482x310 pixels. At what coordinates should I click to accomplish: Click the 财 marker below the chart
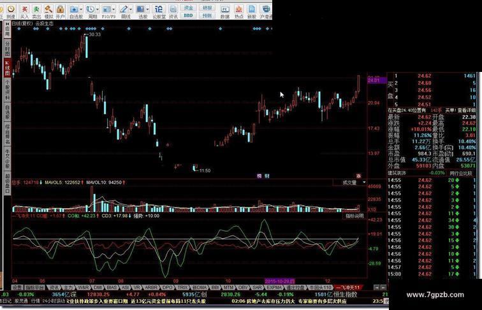267,176
